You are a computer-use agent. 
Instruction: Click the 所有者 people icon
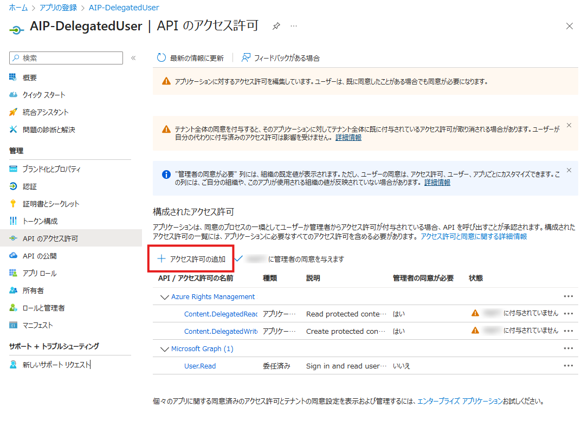[13, 290]
